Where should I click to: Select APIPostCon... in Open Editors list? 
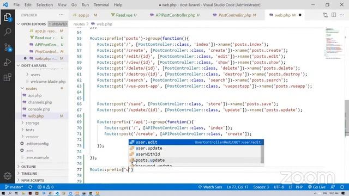46,45
